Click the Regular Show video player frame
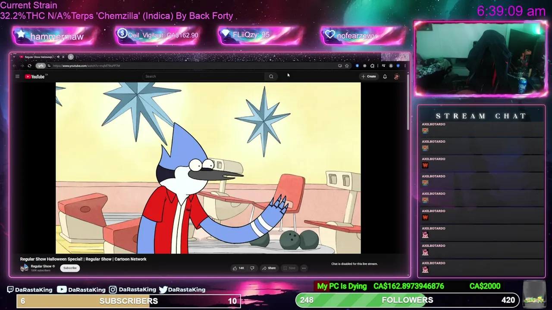 (x=208, y=168)
